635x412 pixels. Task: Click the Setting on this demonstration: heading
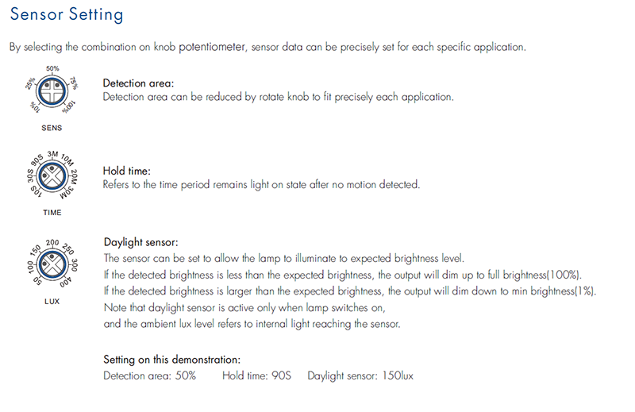coord(171,360)
